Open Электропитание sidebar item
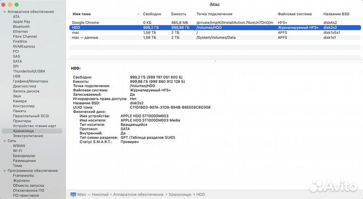The width and height of the screenshot is (363, 199). [x=28, y=136]
